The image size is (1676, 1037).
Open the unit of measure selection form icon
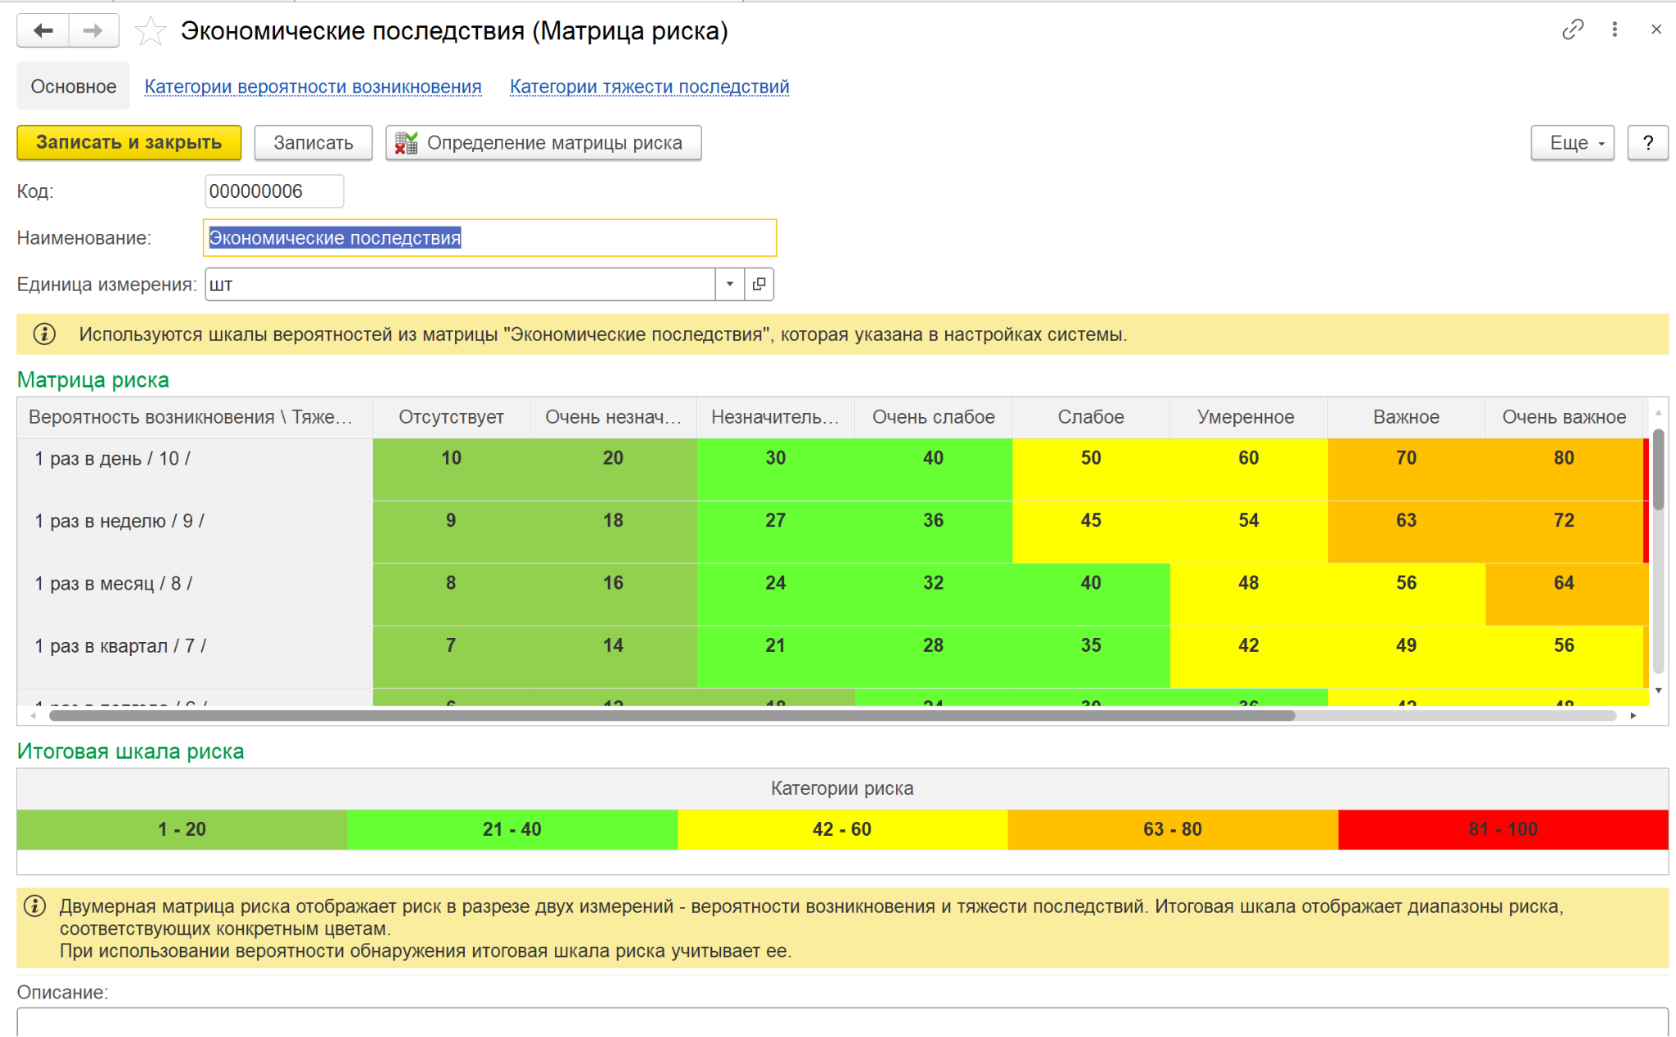coord(759,285)
